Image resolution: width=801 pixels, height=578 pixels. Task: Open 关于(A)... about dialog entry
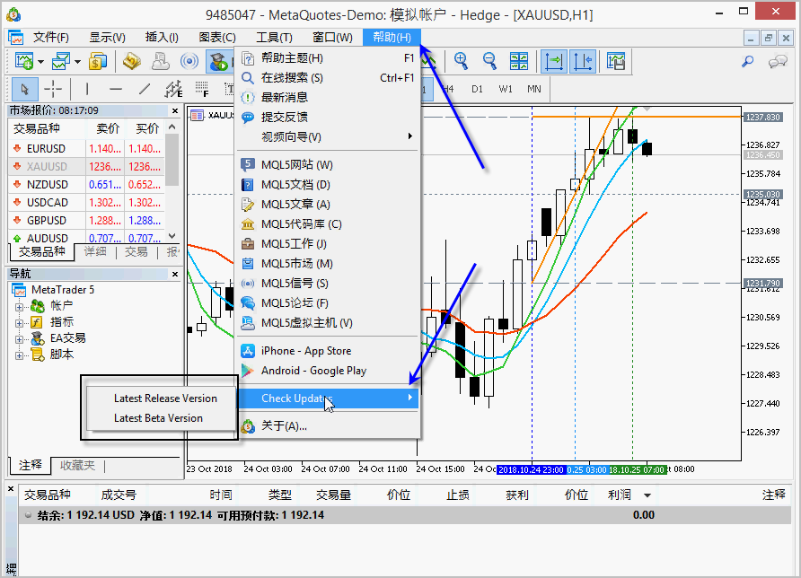328,425
